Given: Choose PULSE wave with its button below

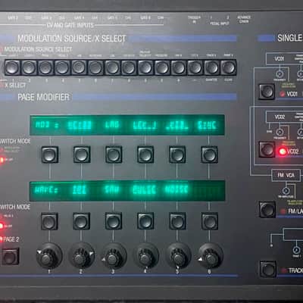Looking at the screenshot, I should [x=145, y=221].
